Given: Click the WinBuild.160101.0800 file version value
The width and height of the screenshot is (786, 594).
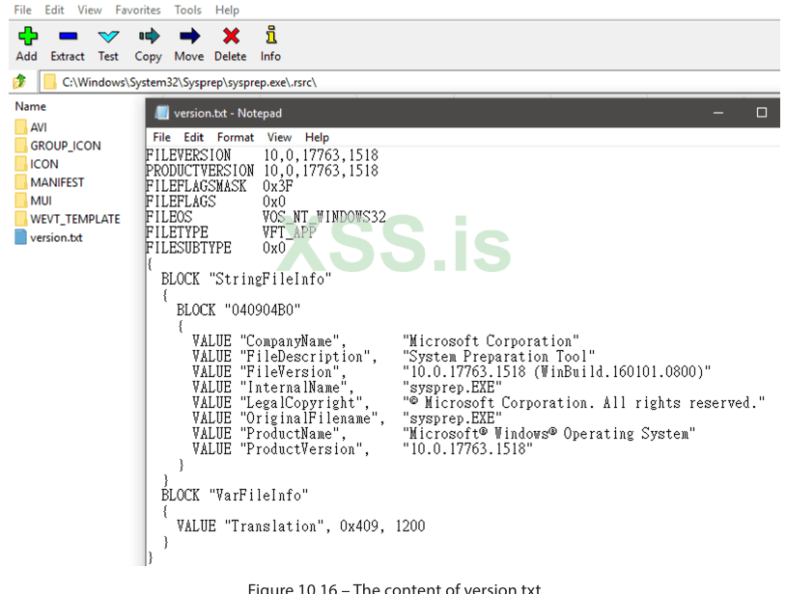Looking at the screenshot, I should [x=556, y=372].
